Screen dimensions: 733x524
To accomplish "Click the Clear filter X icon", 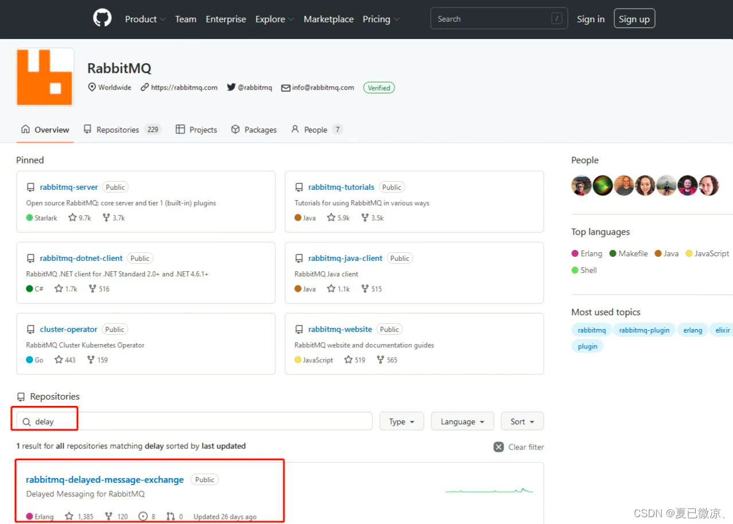I will point(499,447).
